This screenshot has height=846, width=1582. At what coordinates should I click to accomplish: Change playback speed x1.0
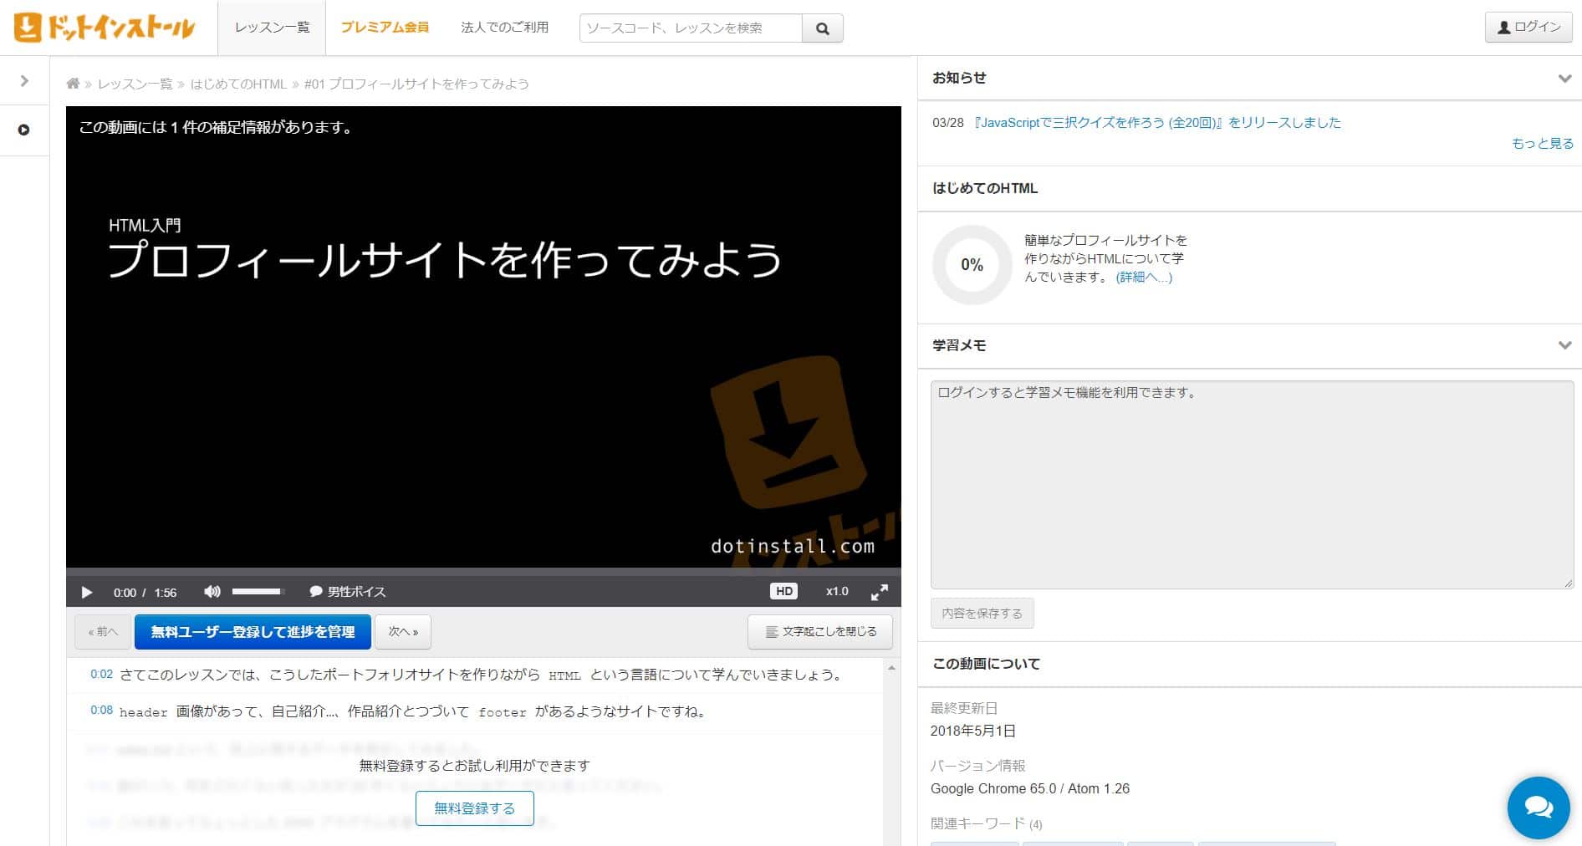837,591
